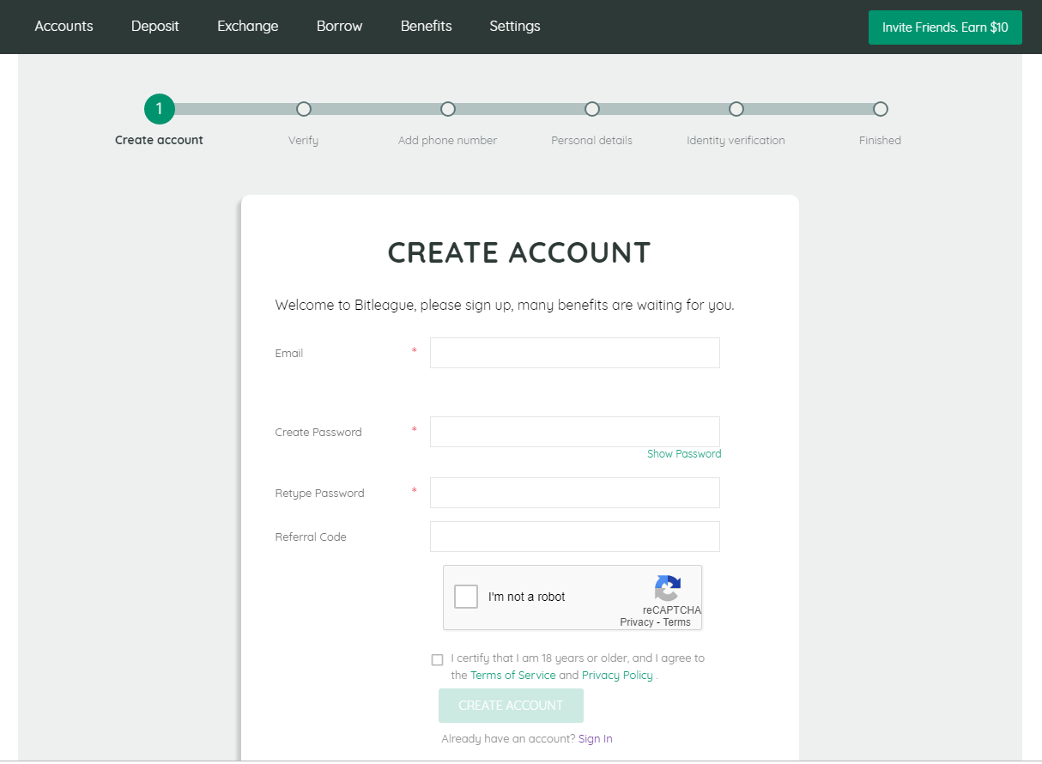Focus the Email input field
This screenshot has width=1042, height=764.
click(x=575, y=353)
